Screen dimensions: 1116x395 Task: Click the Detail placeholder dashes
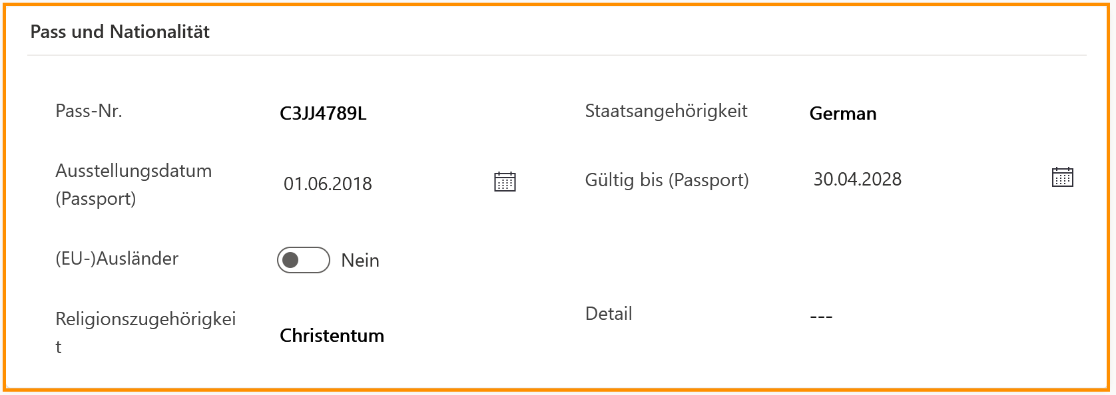[821, 317]
